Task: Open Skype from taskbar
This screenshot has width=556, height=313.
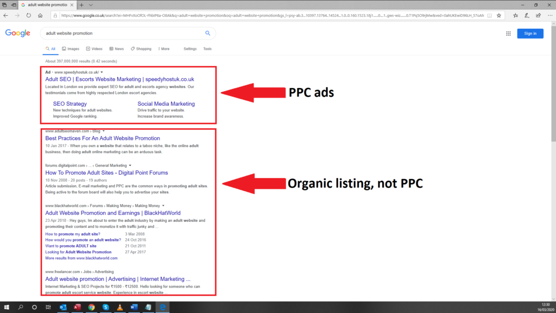Action: click(106, 307)
